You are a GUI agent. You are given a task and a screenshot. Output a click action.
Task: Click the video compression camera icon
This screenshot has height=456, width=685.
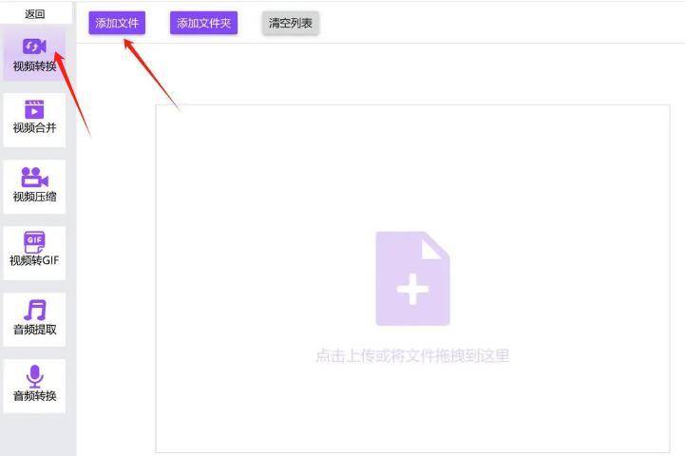coord(34,177)
